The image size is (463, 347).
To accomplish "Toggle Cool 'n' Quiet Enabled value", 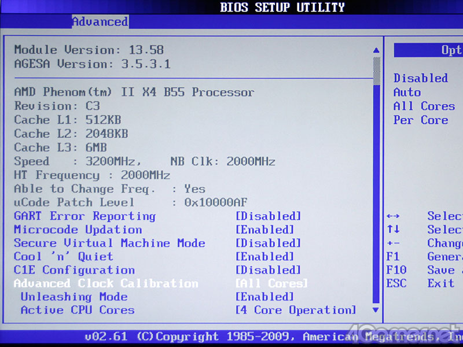I will pos(264,256).
